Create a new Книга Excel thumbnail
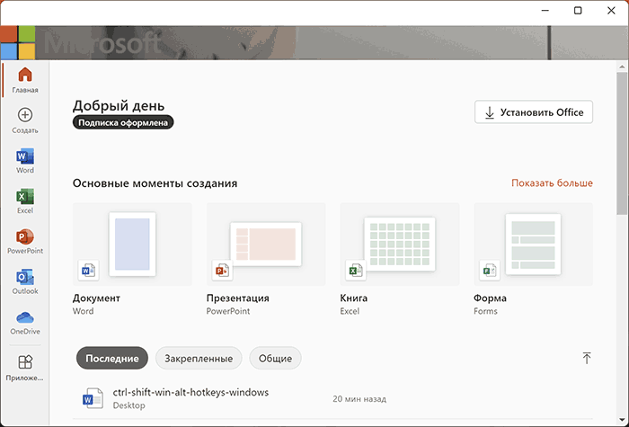The image size is (629, 427). [400, 244]
